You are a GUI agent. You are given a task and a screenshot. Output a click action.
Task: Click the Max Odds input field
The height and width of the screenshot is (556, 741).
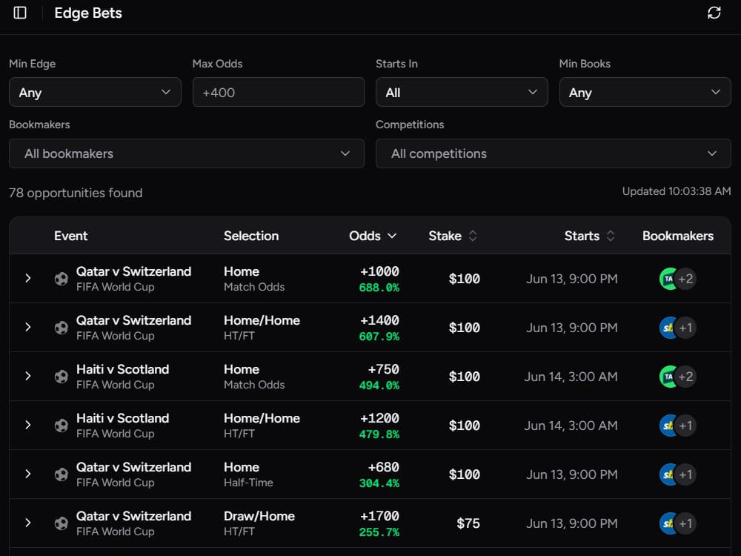278,92
